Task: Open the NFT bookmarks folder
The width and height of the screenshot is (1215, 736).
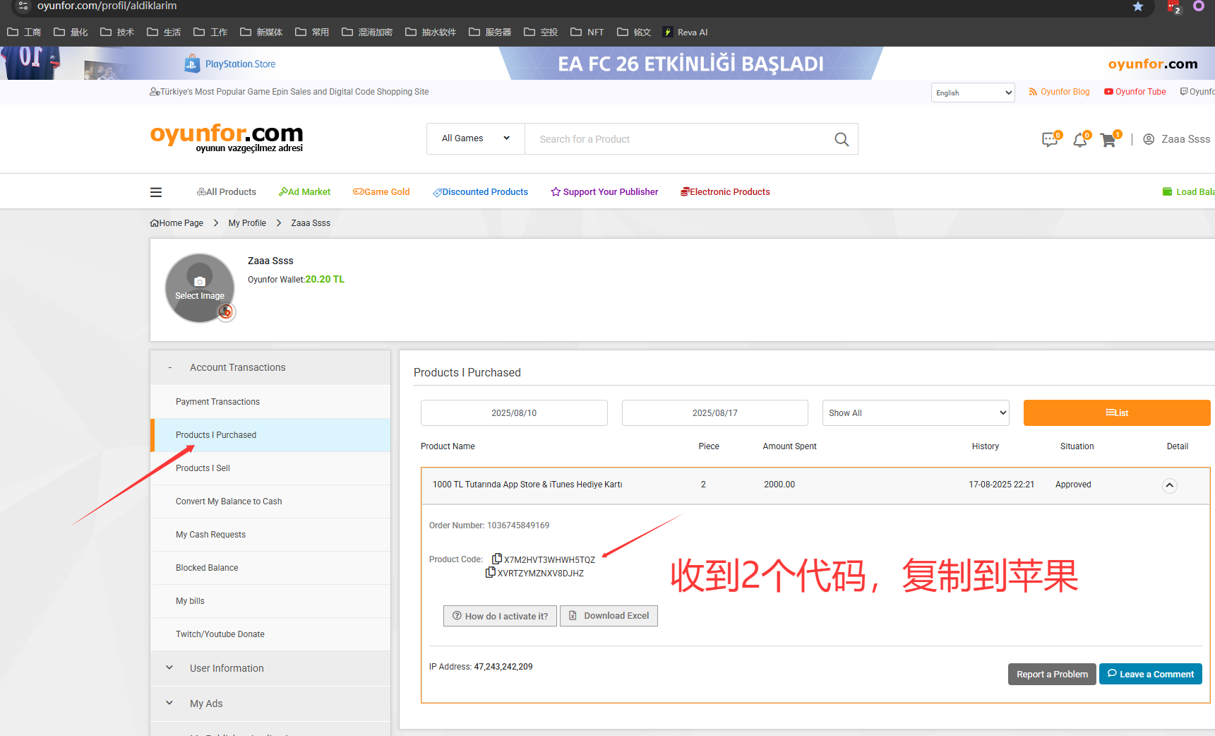Action: coord(587,32)
